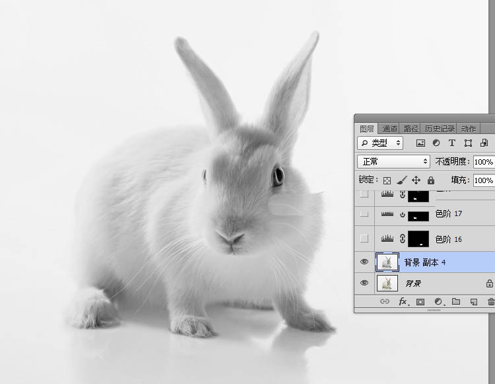The width and height of the screenshot is (495, 384).
Task: Lock all padlock icon beside 锁定
Action: point(431,180)
